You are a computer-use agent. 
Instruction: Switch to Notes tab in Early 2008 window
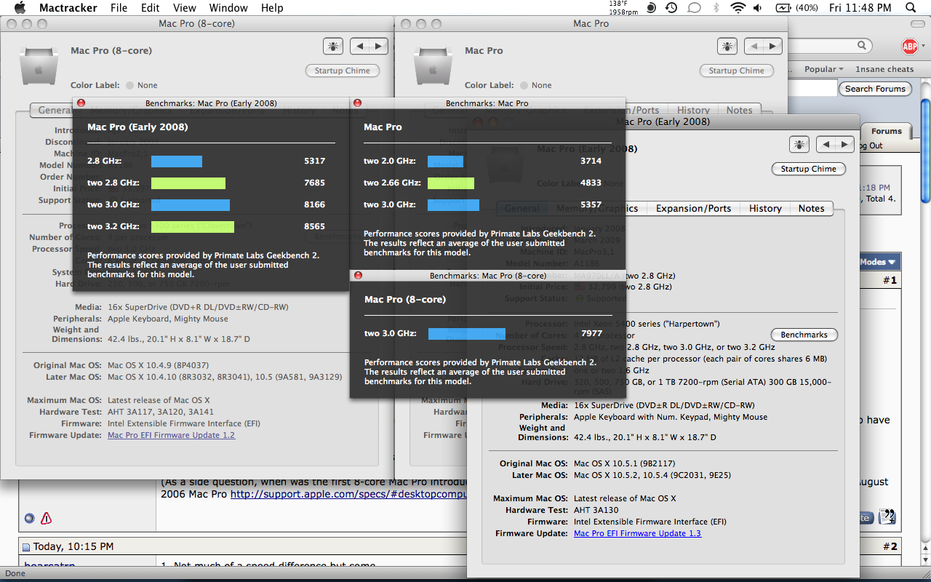pos(811,208)
